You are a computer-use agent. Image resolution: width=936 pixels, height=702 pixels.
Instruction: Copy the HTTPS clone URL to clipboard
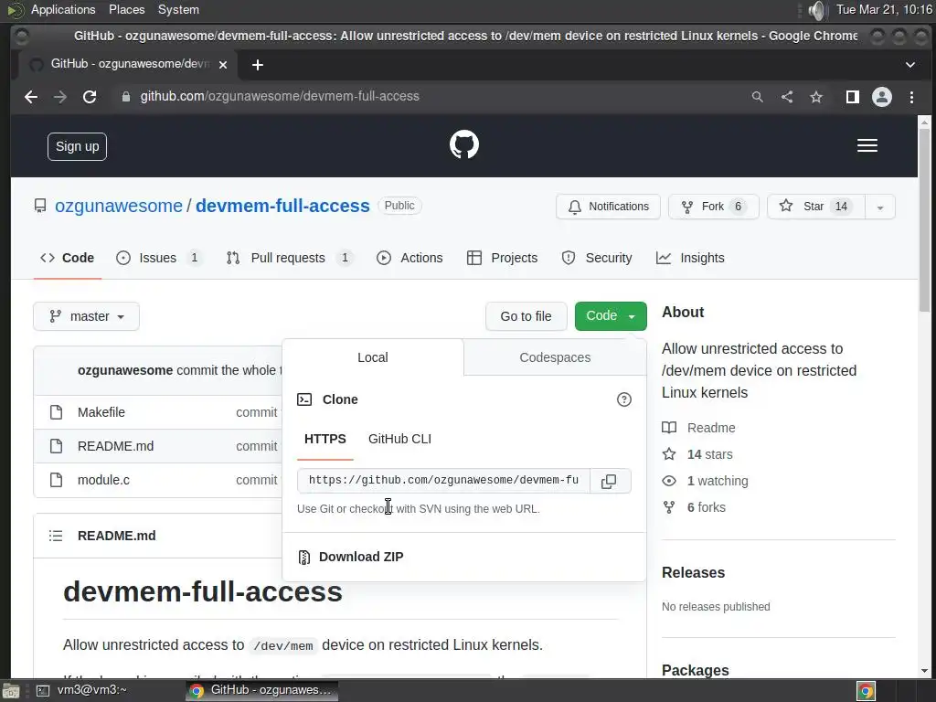609,481
